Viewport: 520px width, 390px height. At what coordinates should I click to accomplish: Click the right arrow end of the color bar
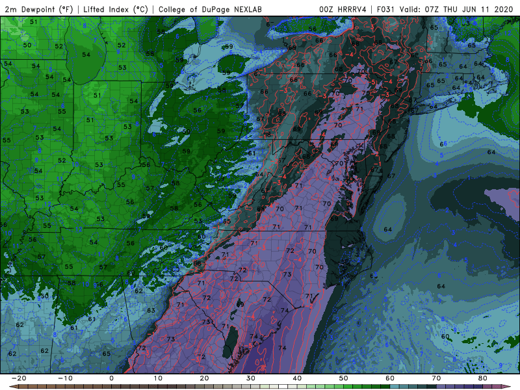(x=506, y=387)
